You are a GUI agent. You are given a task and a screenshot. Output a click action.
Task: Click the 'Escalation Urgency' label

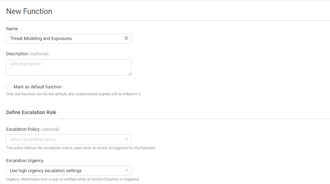pos(25,161)
